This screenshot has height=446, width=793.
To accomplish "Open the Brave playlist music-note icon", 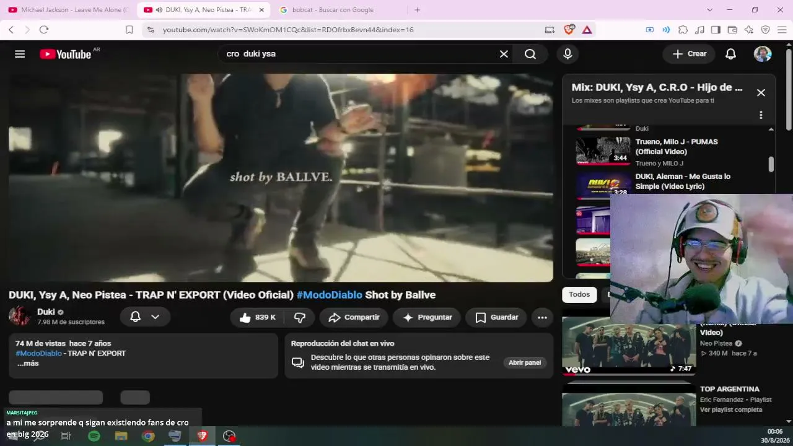I will click(699, 30).
